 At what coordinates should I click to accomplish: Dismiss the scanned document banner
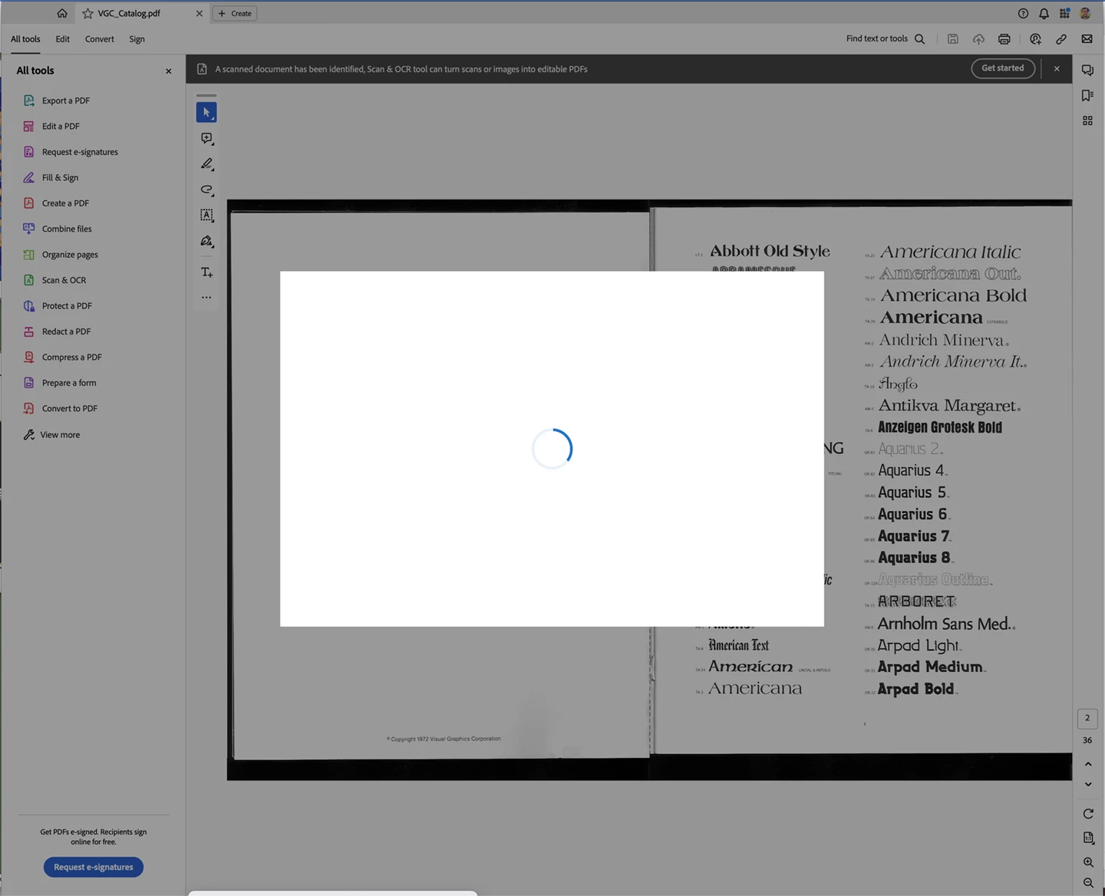point(1057,68)
